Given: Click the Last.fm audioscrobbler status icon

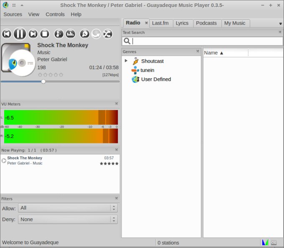Looking at the screenshot, I should (274, 243).
